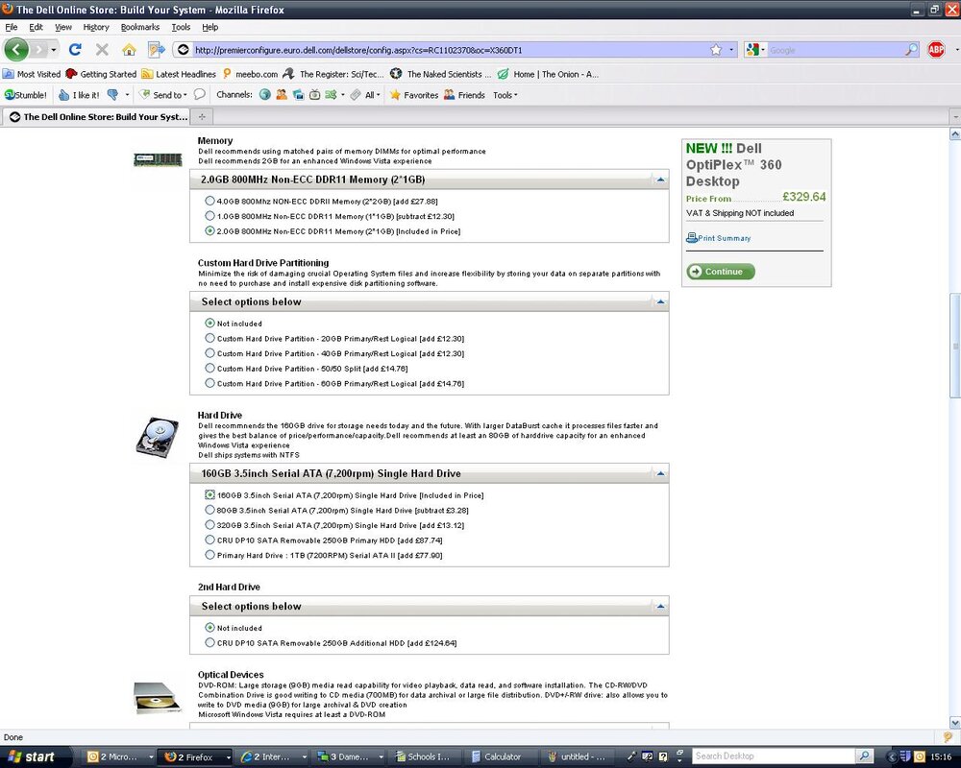Open The Register: Sci/Tec bookmark
The width and height of the screenshot is (961, 768).
pyautogui.click(x=333, y=74)
